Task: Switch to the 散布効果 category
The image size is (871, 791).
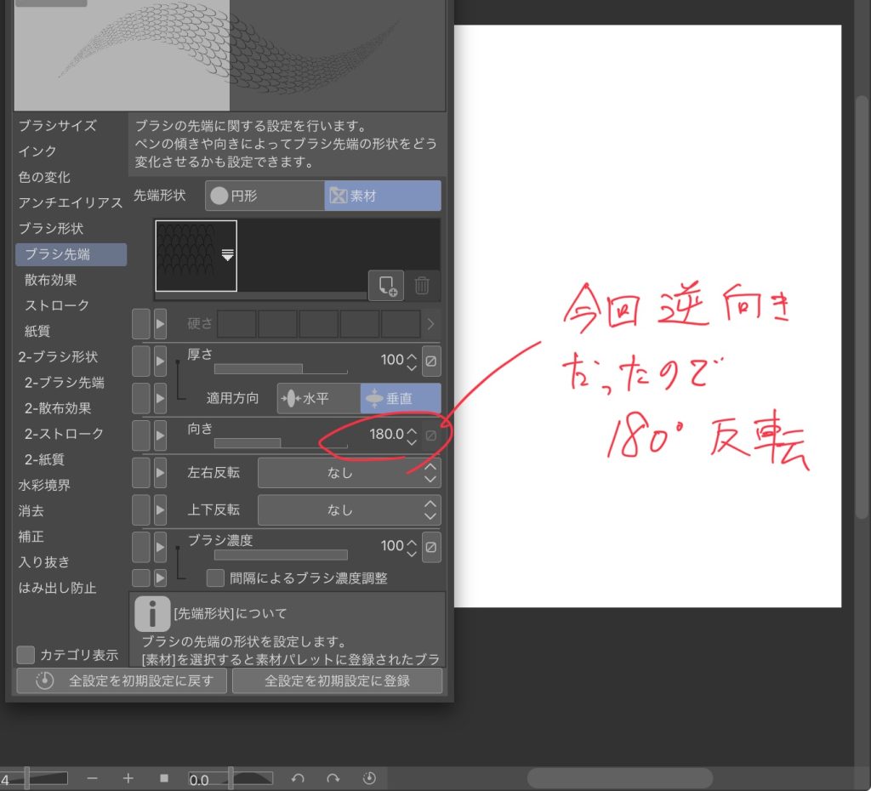Action: (x=51, y=280)
